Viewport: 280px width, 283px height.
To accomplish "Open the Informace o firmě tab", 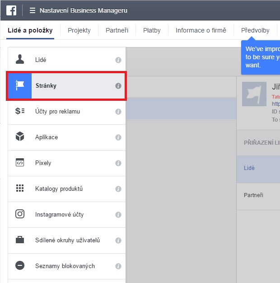I will 201,30.
